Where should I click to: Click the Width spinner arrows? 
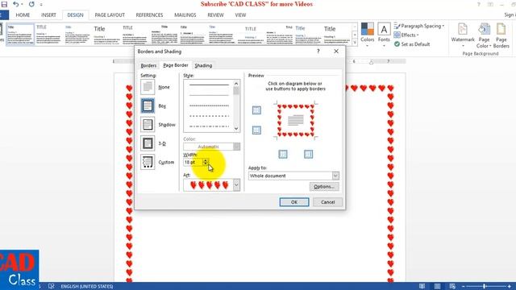coord(206,162)
